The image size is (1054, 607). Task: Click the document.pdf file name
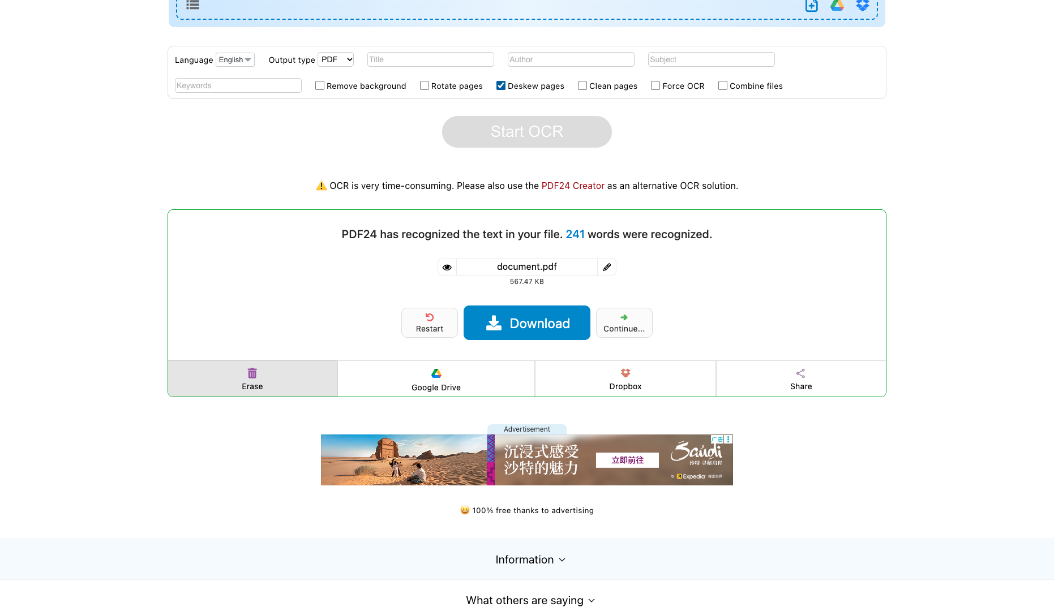[x=527, y=267]
